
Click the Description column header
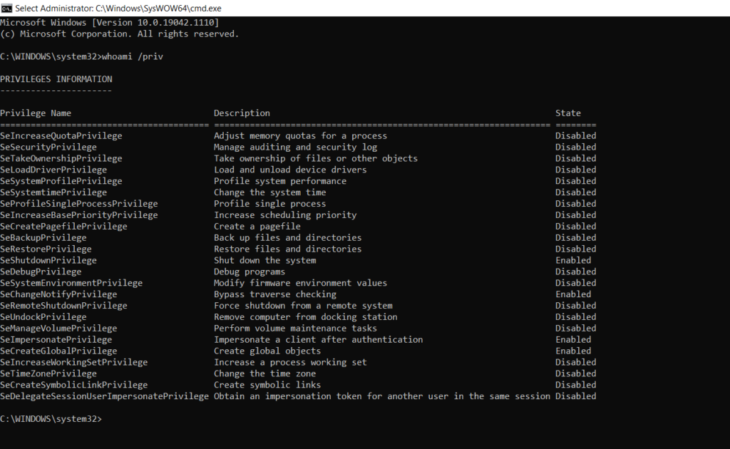[x=242, y=113]
